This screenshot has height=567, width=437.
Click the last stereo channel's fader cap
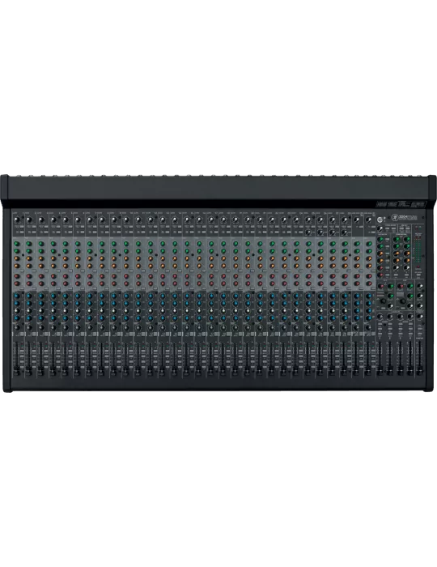pos(368,370)
